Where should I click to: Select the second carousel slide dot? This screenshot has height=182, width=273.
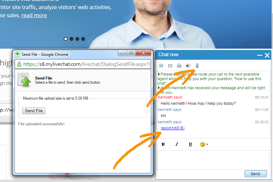coord(71,39)
